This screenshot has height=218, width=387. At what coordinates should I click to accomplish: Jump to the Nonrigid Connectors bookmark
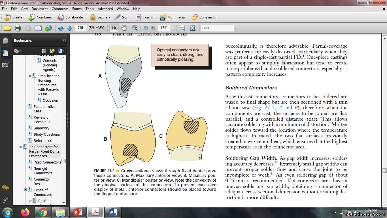click(x=43, y=171)
